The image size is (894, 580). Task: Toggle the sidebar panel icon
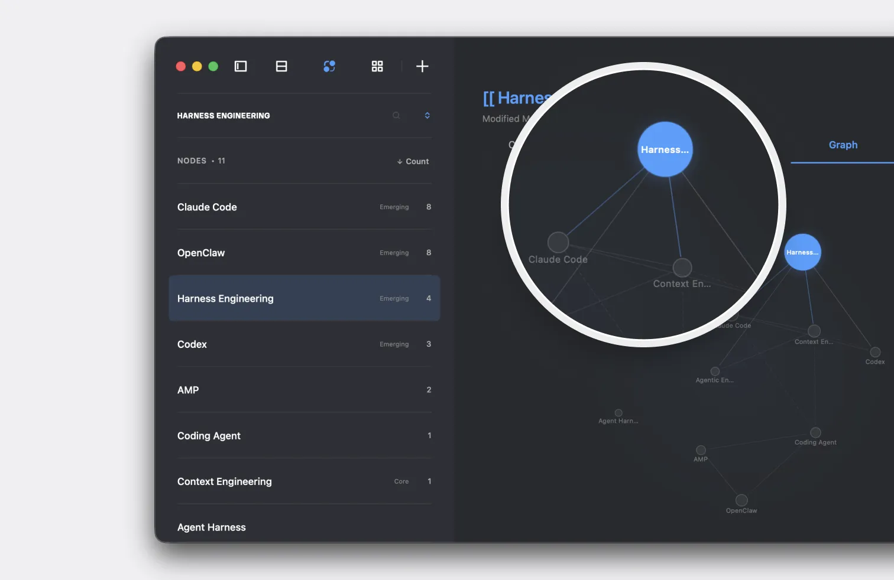click(241, 66)
